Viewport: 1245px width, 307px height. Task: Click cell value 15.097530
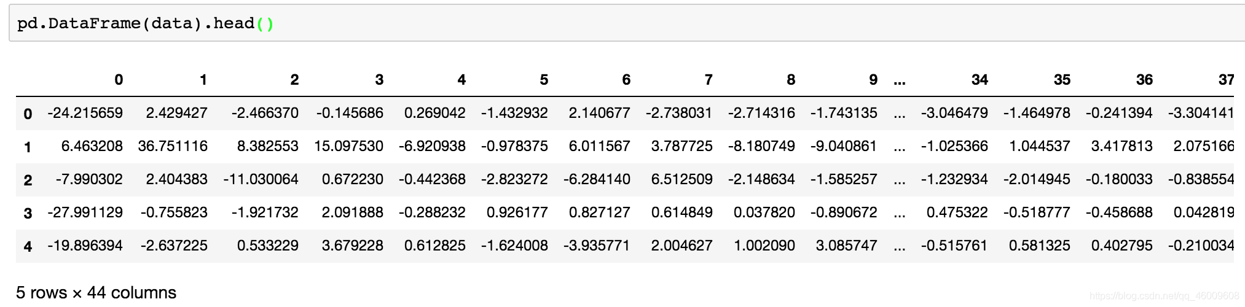point(348,146)
